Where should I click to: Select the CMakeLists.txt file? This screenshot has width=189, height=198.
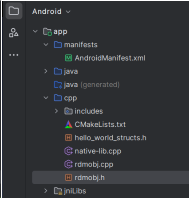(100, 124)
